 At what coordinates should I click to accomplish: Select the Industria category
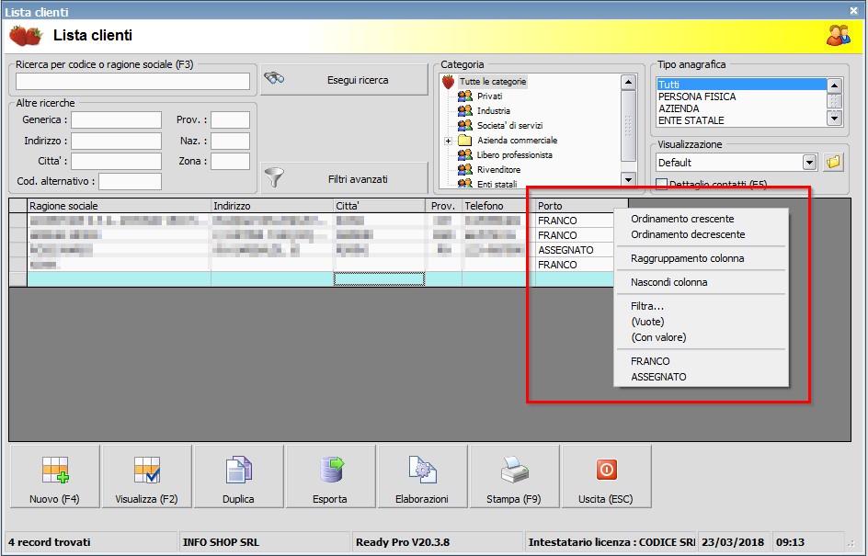[493, 110]
